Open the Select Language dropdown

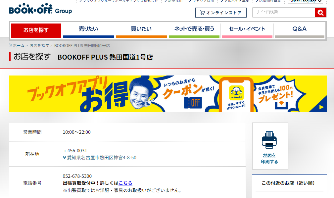pos(305,1)
